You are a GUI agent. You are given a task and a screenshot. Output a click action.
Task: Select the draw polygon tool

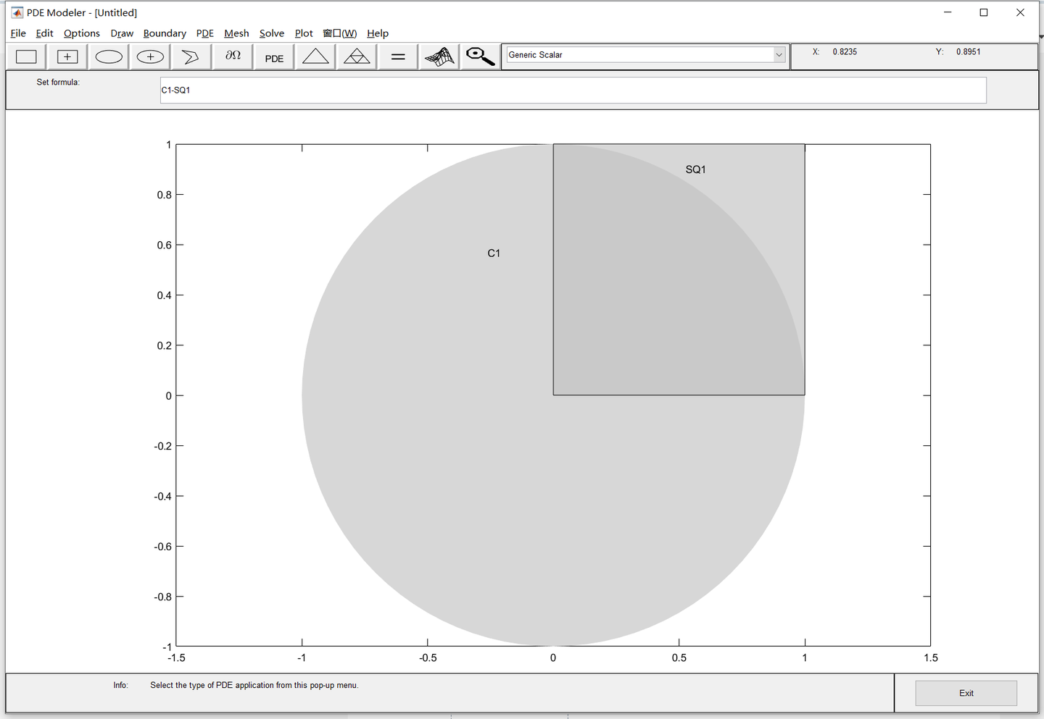click(191, 56)
